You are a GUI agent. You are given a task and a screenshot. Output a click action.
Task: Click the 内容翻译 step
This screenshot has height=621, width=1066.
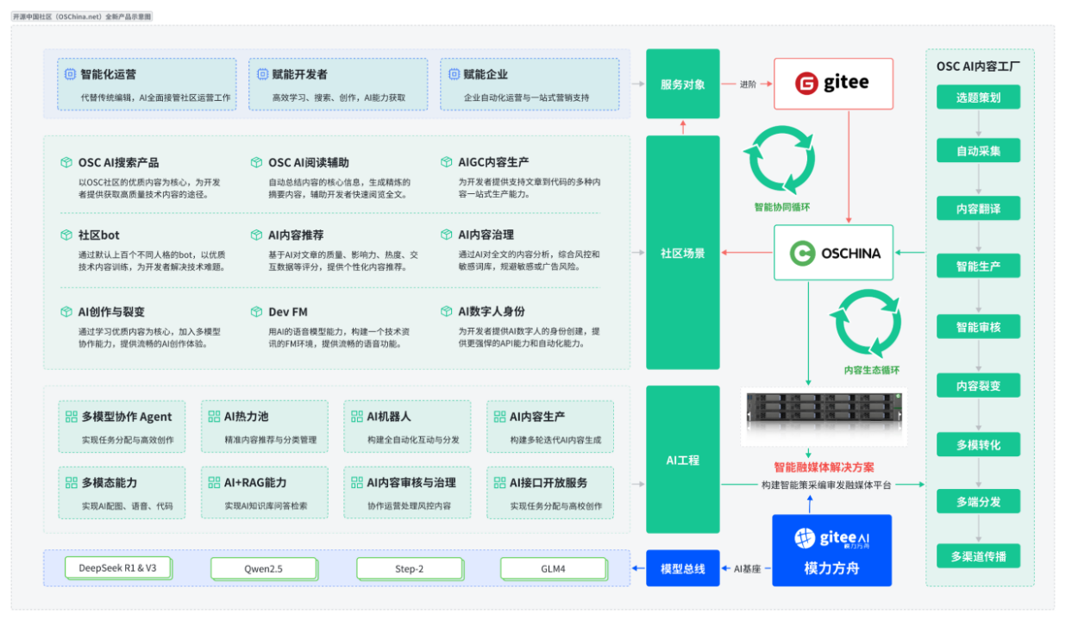(978, 209)
